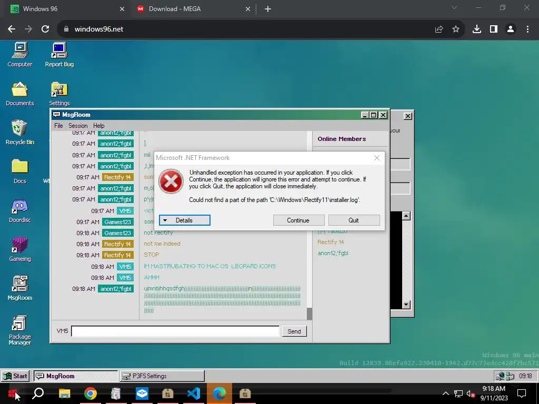Open the tab search chevron
This screenshot has width=539, height=404.
pyautogui.click(x=454, y=7)
